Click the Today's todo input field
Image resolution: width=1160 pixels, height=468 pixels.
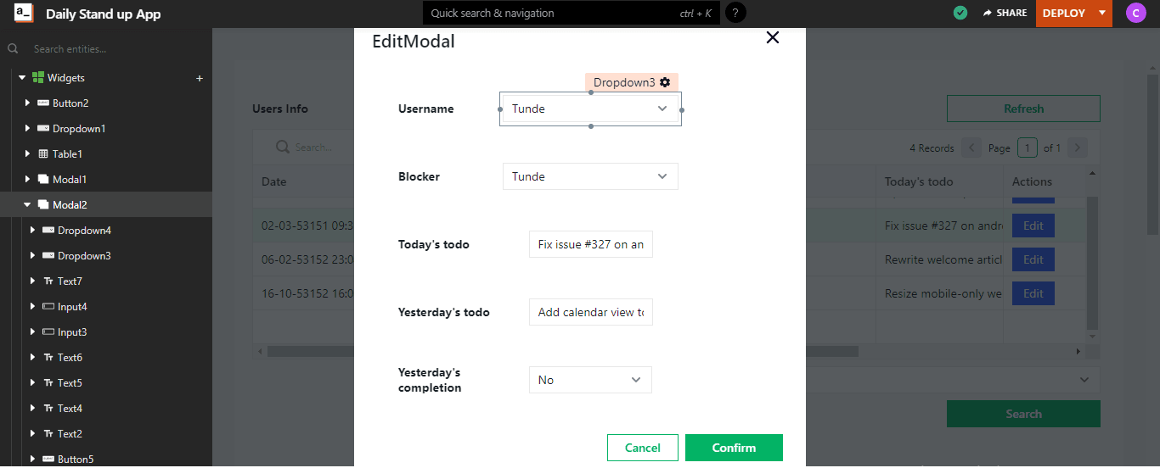pyautogui.click(x=590, y=244)
